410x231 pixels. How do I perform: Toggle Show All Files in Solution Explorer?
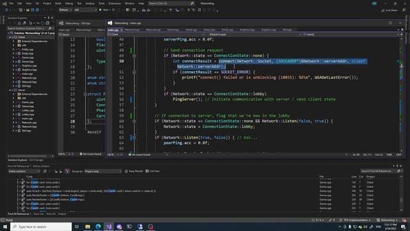click(47, 23)
